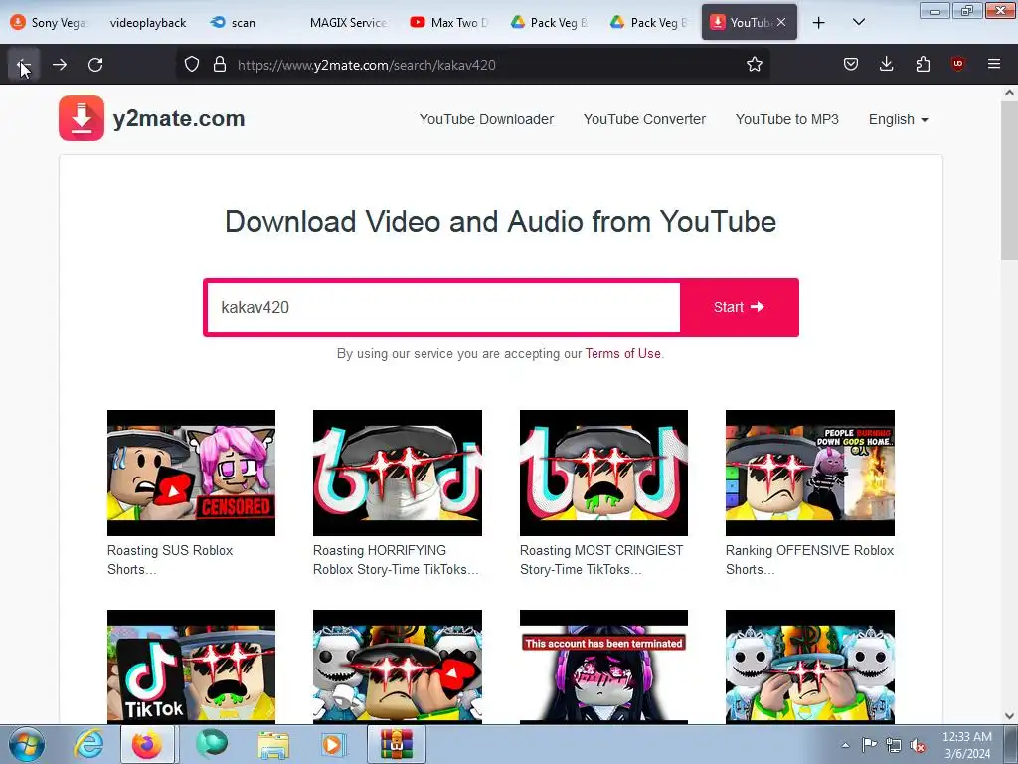Open the Firefox downloads panel icon

[x=886, y=65]
